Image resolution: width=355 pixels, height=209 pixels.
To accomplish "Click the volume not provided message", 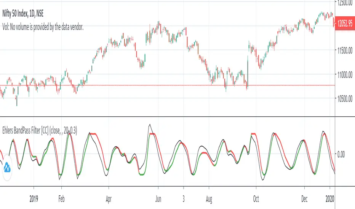I will [x=43, y=27].
